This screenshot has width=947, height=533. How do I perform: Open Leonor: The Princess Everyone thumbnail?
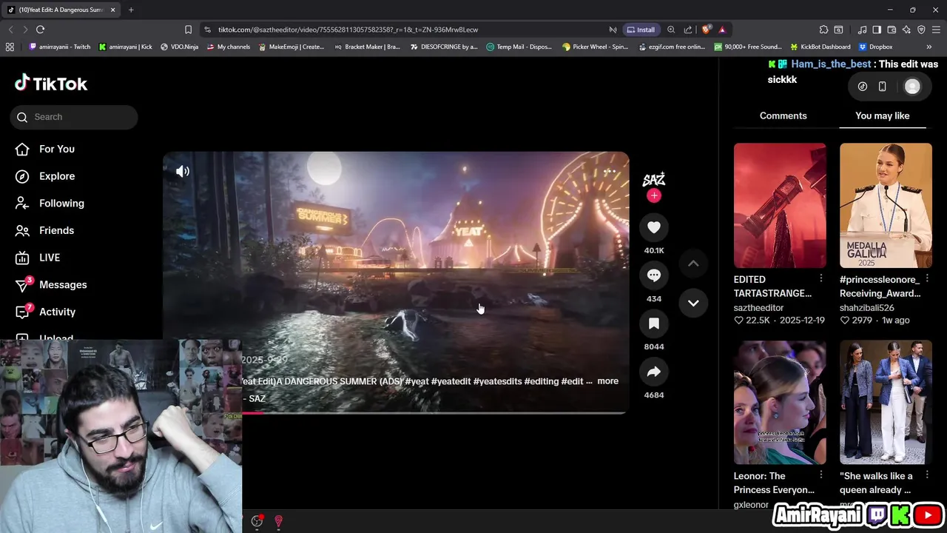click(x=780, y=403)
